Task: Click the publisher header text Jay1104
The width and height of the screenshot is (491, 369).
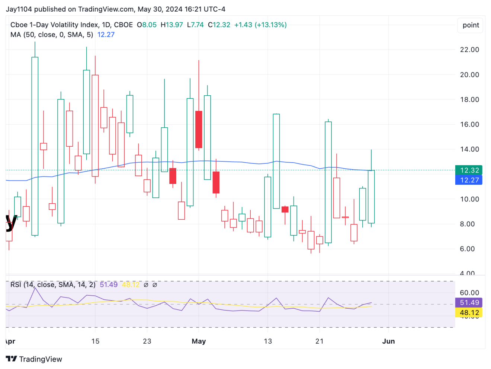Action: (19, 9)
